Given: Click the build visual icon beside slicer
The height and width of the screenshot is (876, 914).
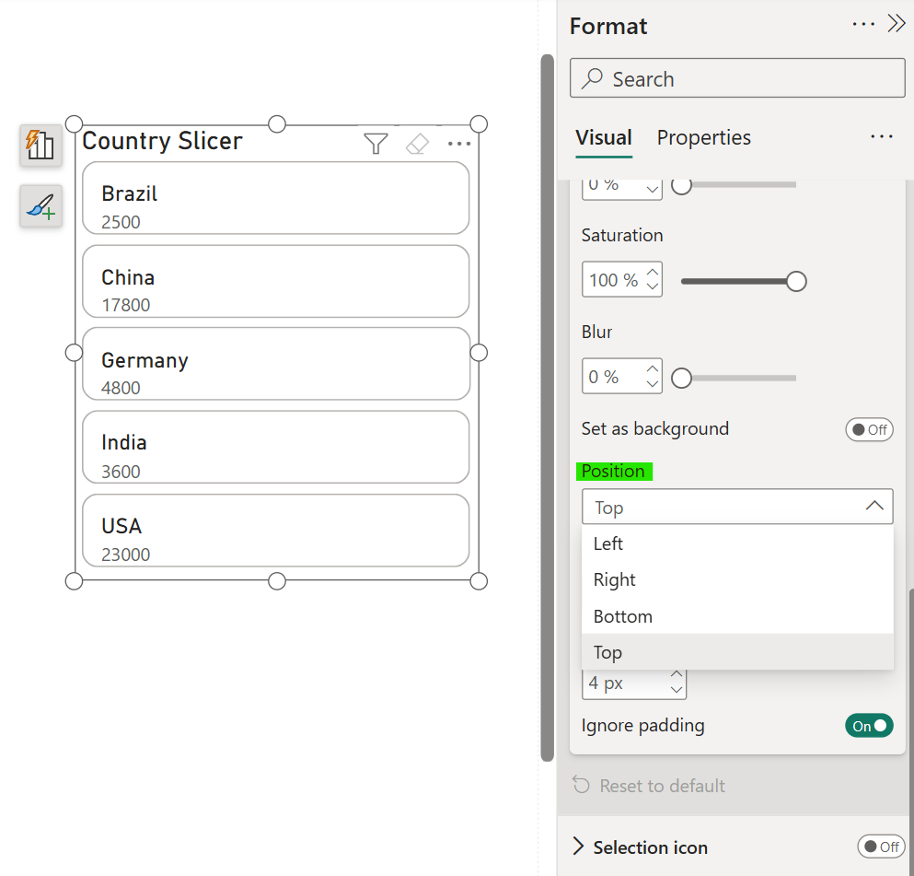Looking at the screenshot, I should 40,146.
